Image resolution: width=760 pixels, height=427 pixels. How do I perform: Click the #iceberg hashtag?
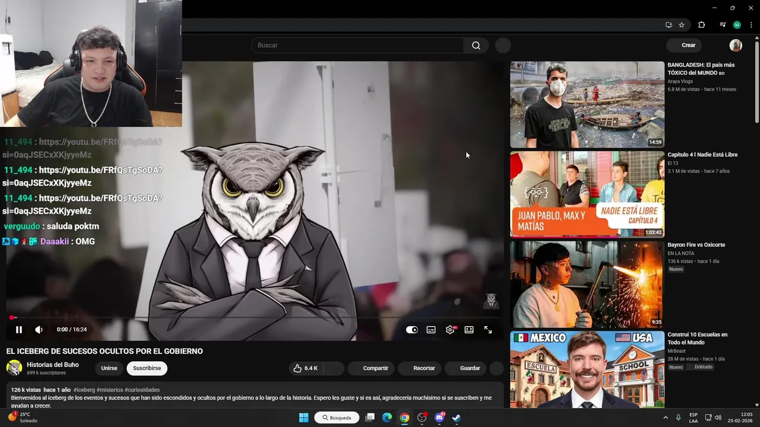coord(84,390)
